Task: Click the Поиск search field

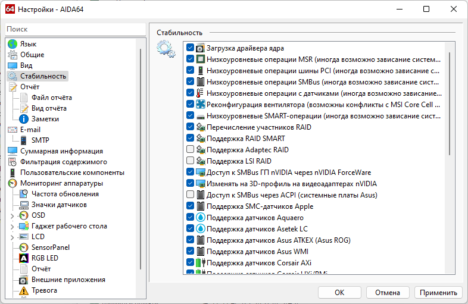Action: (x=76, y=29)
